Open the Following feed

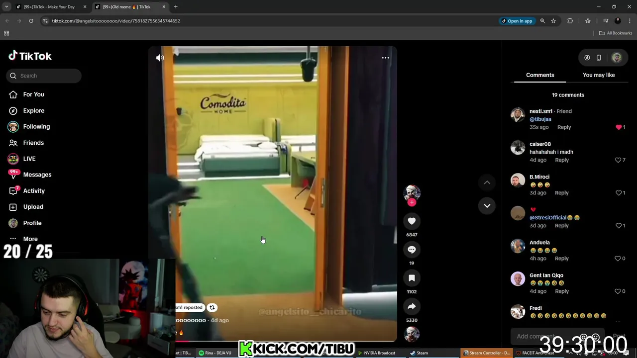click(x=36, y=127)
